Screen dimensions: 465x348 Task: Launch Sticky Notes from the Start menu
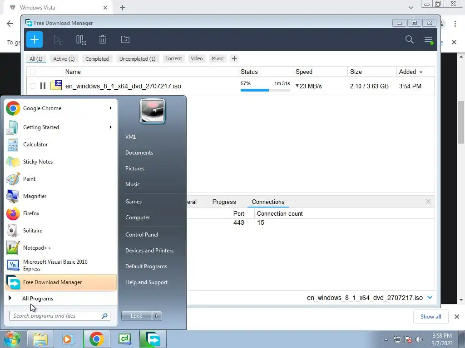(61, 162)
